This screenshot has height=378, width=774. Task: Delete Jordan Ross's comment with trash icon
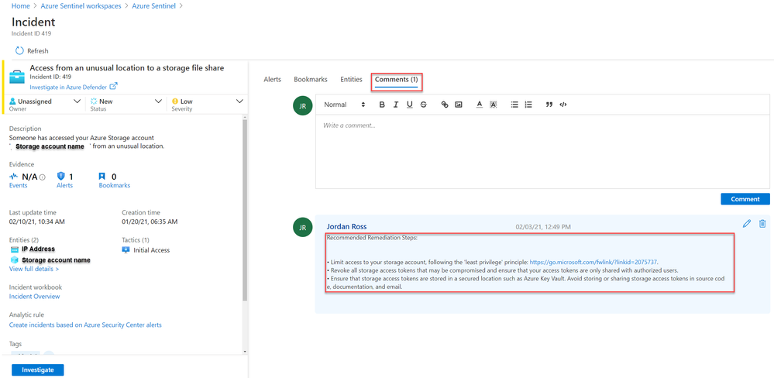pos(762,224)
